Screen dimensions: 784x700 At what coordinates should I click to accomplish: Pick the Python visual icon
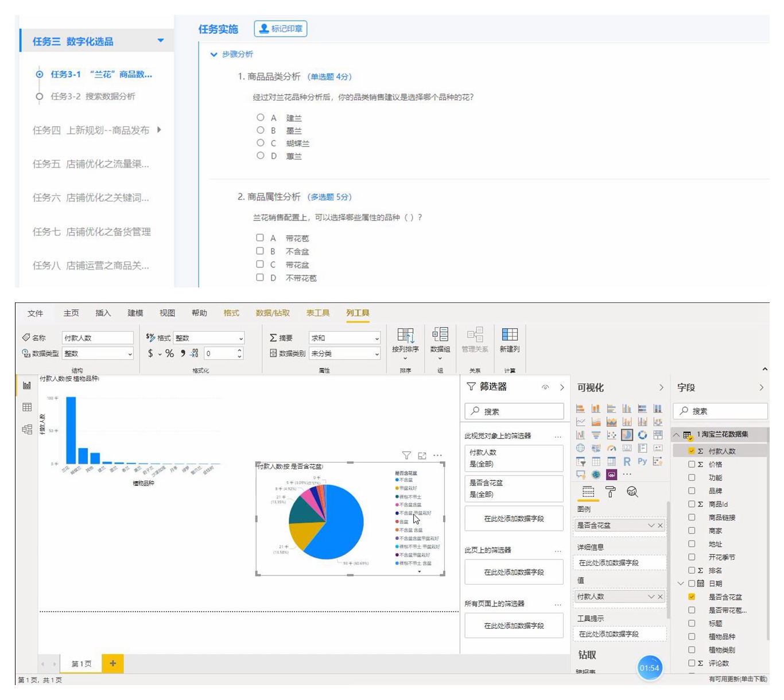point(642,461)
